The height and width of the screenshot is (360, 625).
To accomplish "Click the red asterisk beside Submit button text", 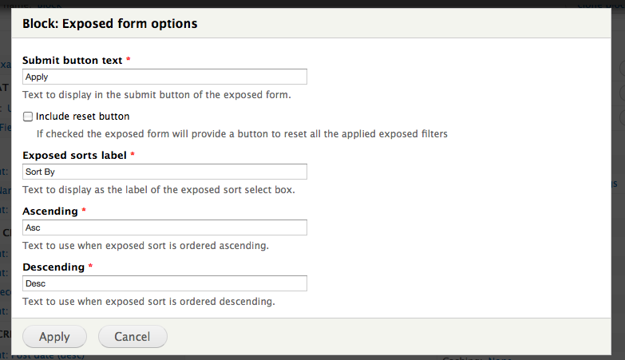I will click(x=129, y=60).
